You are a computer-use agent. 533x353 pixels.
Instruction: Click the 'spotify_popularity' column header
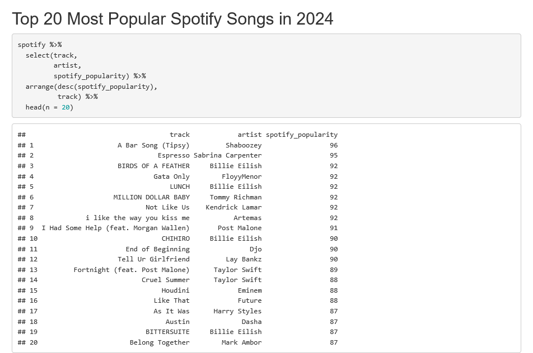tap(302, 135)
